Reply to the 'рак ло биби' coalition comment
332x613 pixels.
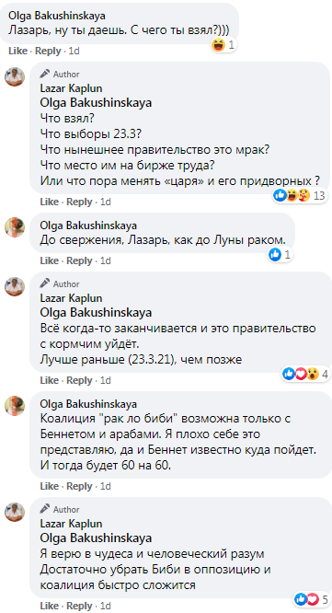pos(79,486)
